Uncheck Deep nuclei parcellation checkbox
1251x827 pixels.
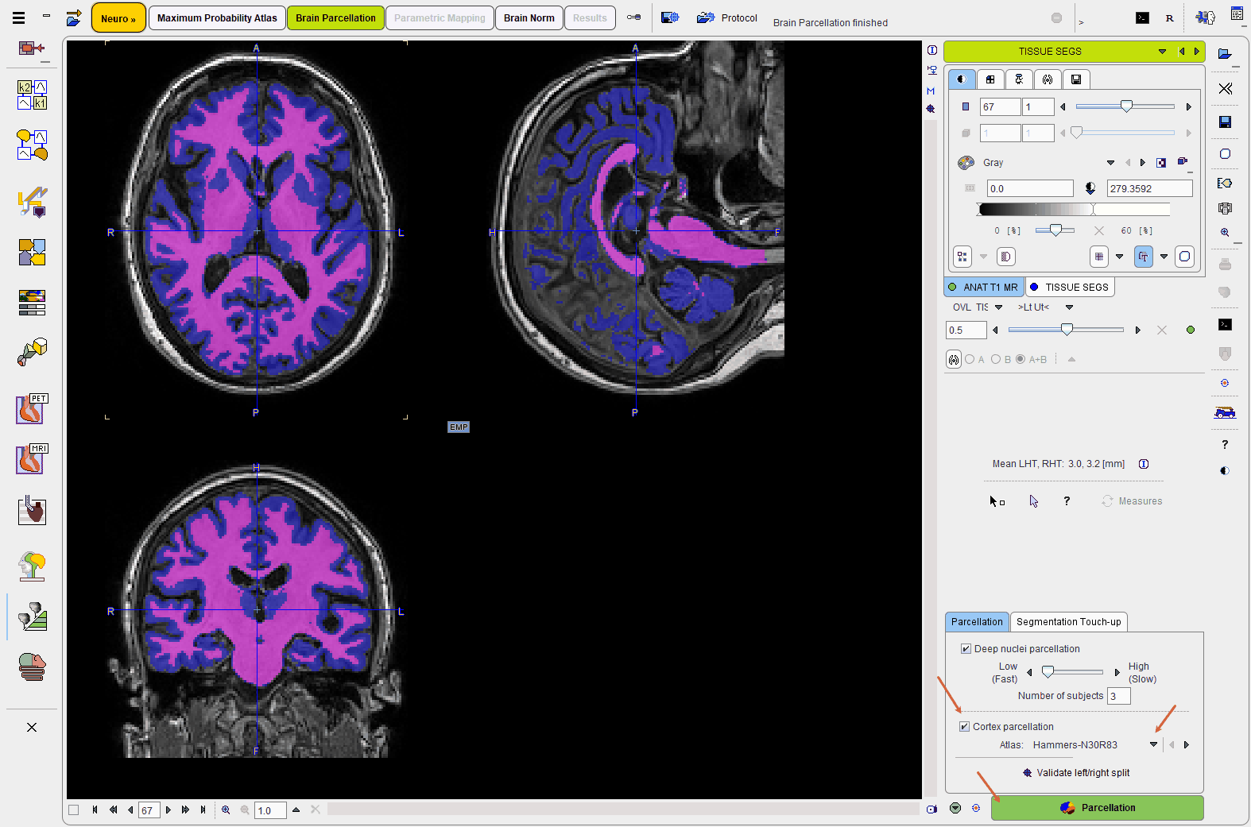(x=966, y=648)
